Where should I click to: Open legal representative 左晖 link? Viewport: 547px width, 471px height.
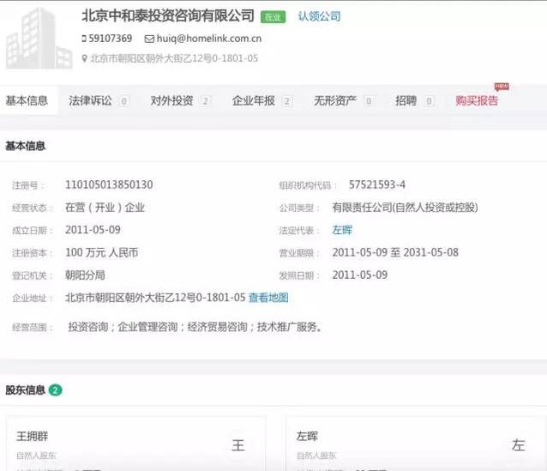tap(342, 230)
